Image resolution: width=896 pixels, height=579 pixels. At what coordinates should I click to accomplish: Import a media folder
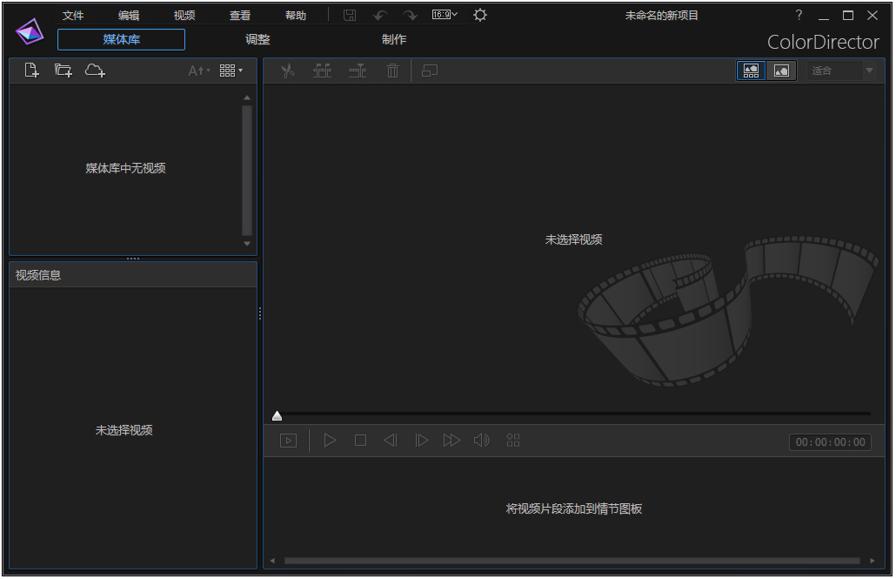coord(62,71)
